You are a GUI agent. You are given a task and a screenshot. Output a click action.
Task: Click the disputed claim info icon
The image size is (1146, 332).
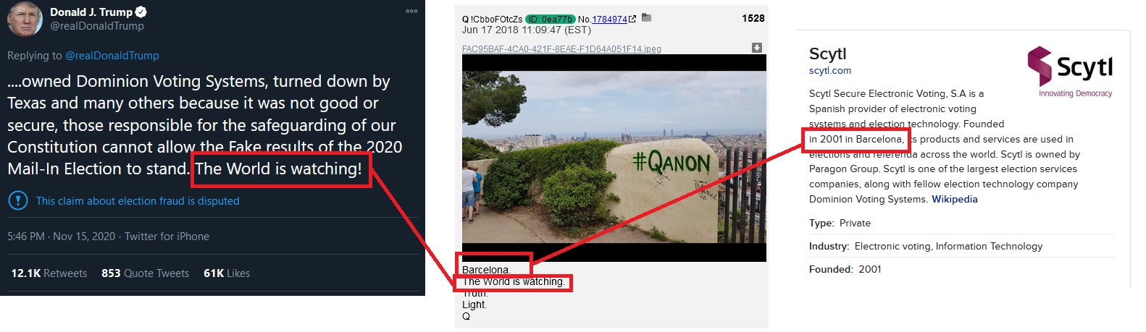coord(17,200)
